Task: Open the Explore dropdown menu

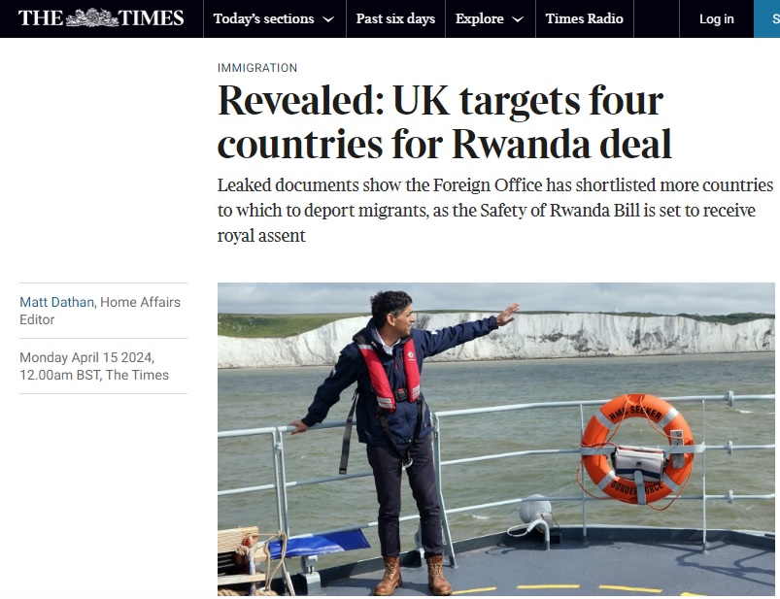Action: (490, 18)
